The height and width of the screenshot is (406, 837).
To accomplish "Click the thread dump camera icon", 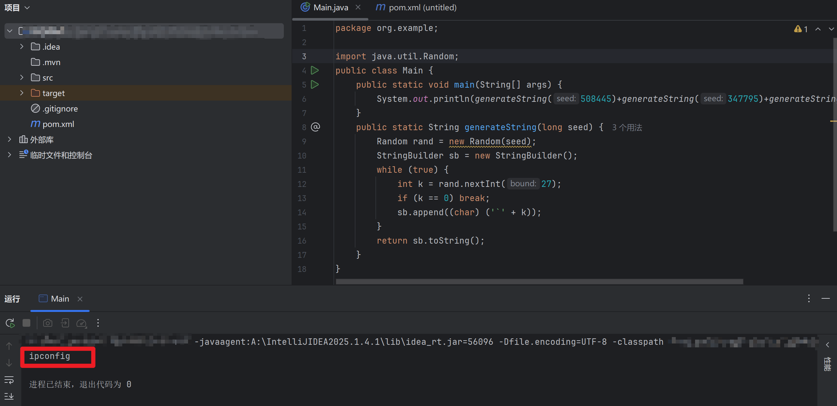I will click(x=48, y=323).
